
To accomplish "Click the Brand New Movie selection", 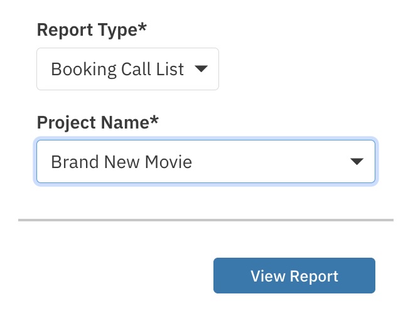I will click(121, 162).
